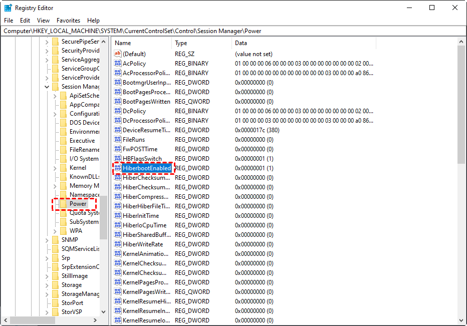Click the BootPagesWritten value icon
This screenshot has height=326, width=467.
tap(118, 102)
